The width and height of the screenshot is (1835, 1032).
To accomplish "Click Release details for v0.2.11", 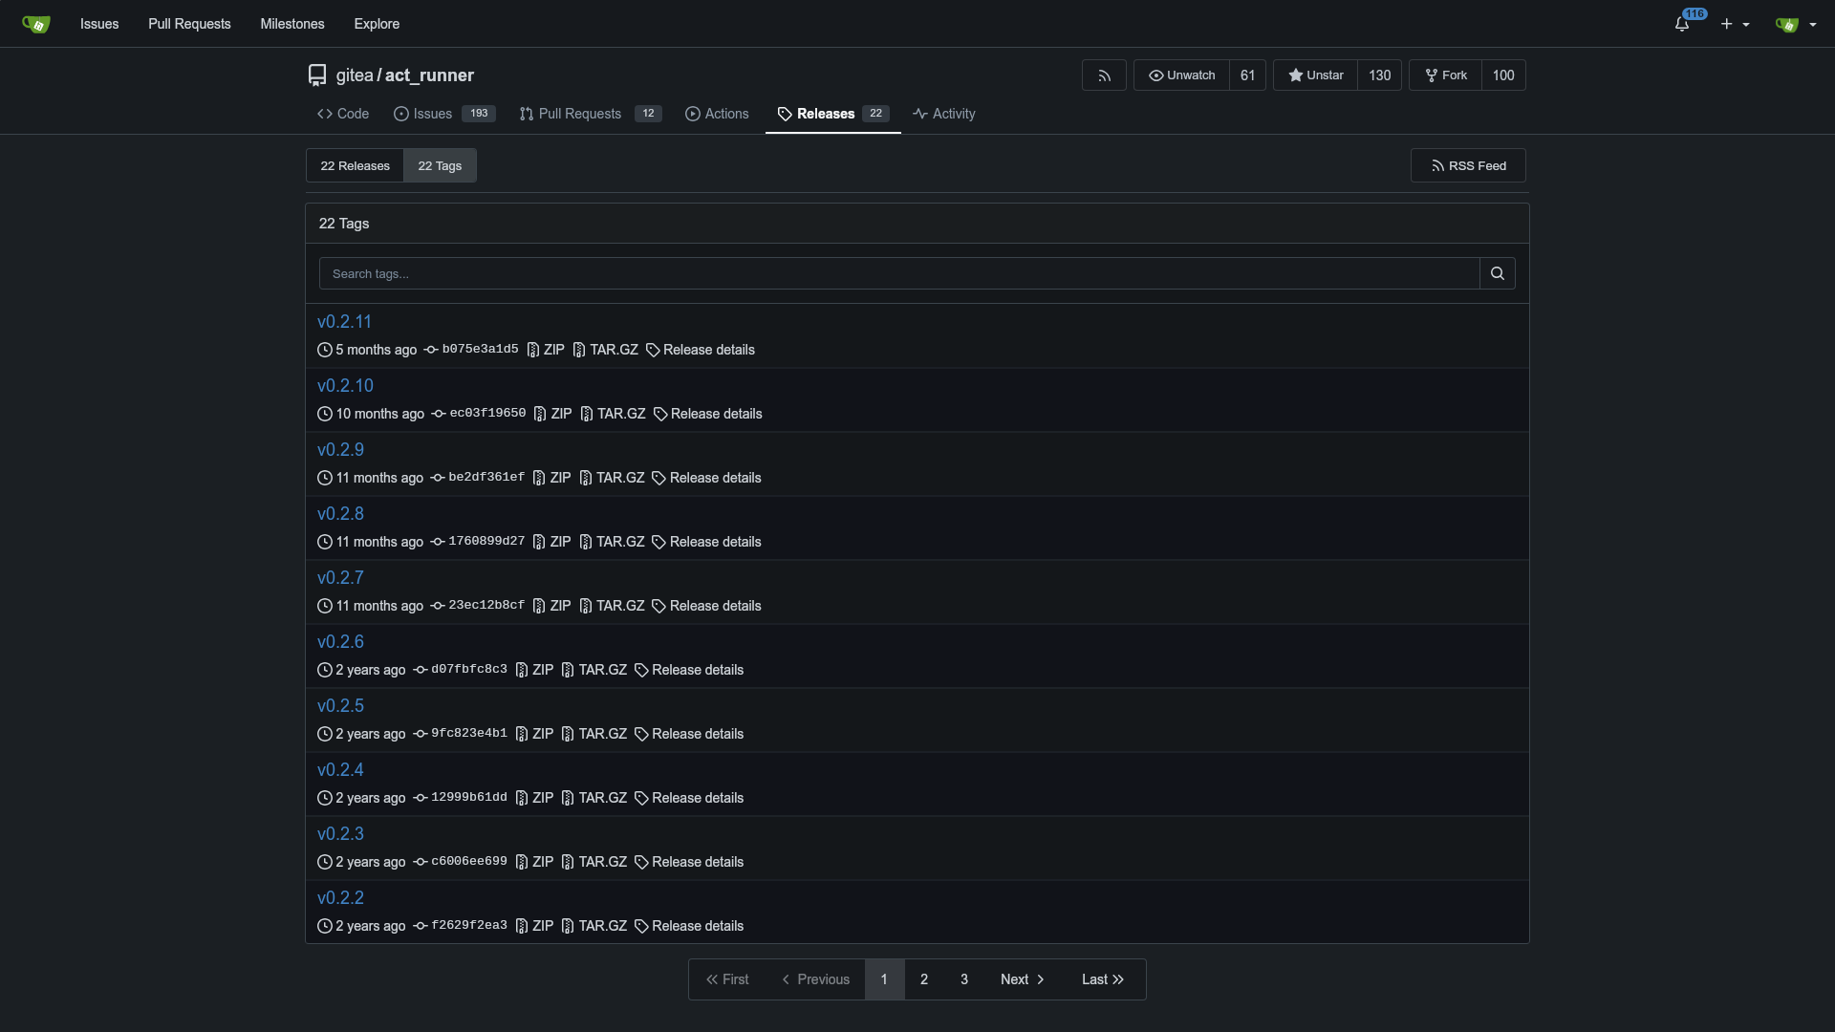I will click(701, 349).
